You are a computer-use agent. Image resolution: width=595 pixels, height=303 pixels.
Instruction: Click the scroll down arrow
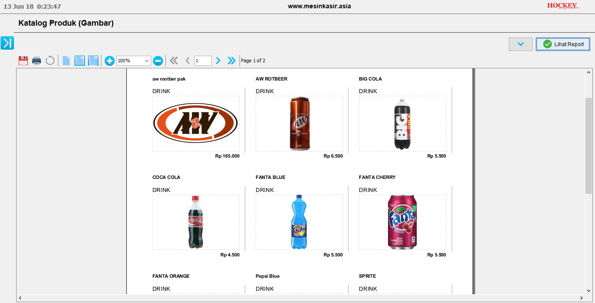tap(588, 290)
